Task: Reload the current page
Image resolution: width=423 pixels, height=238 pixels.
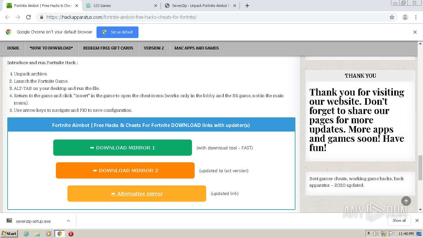Action: tap(28, 17)
